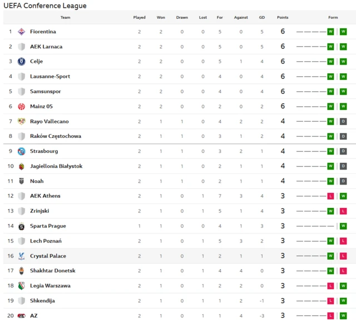The image size is (356, 323).
Task: Click the Celje club badge
Action: (x=22, y=62)
